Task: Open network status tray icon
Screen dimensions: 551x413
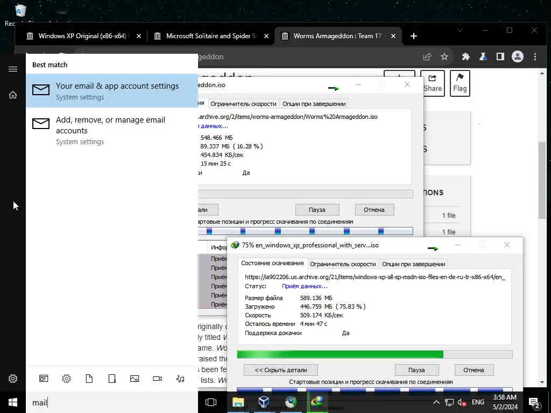Action: pyautogui.click(x=449, y=402)
